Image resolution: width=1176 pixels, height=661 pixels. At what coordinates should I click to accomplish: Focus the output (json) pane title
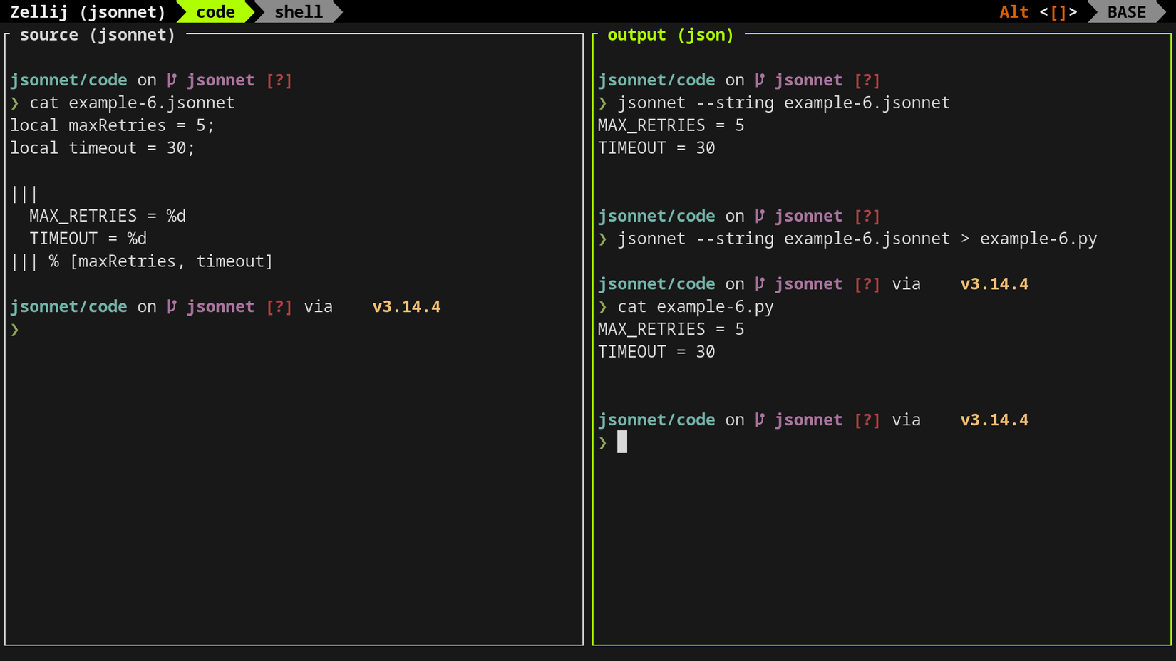point(670,35)
